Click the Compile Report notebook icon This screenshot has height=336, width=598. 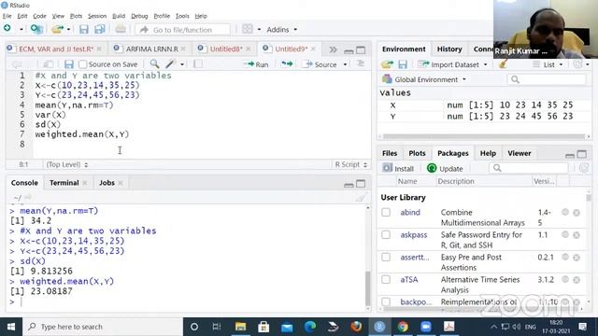197,64
